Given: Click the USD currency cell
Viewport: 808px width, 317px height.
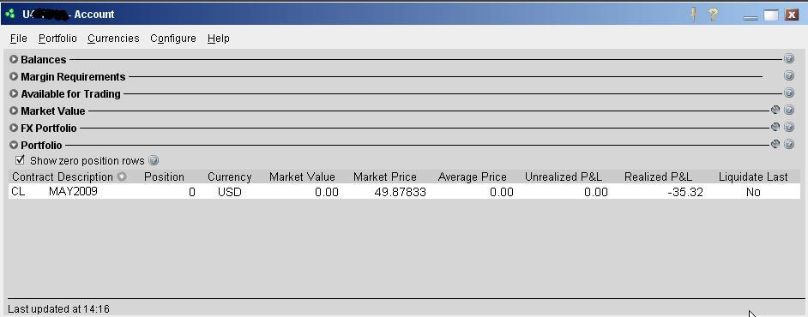Looking at the screenshot, I should [229, 193].
